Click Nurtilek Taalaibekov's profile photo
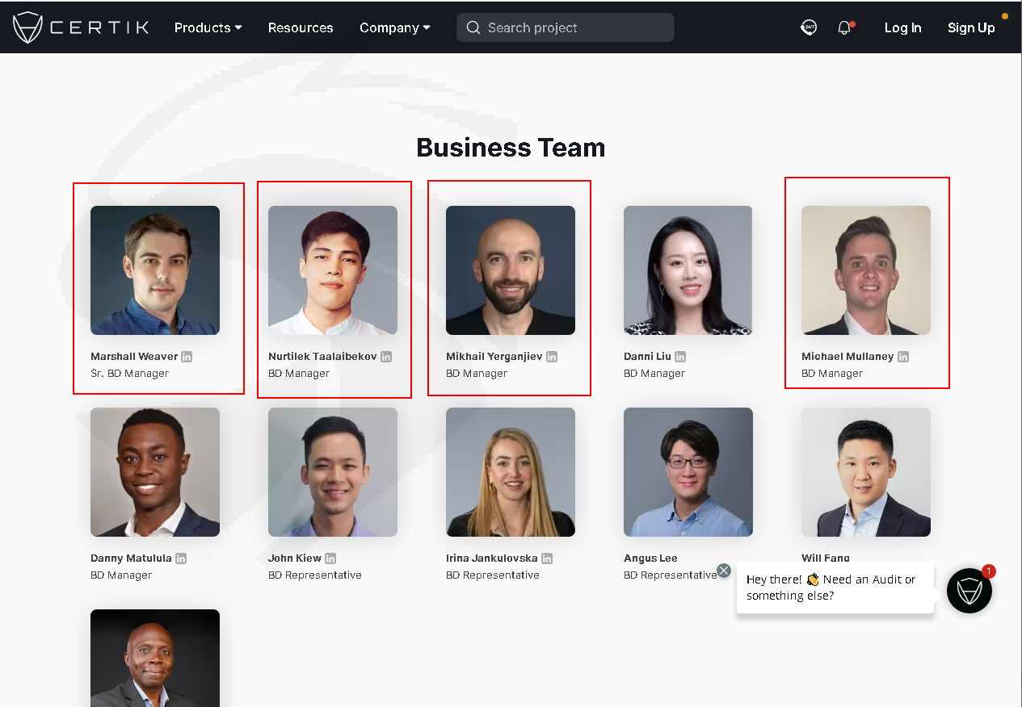 pyautogui.click(x=333, y=270)
